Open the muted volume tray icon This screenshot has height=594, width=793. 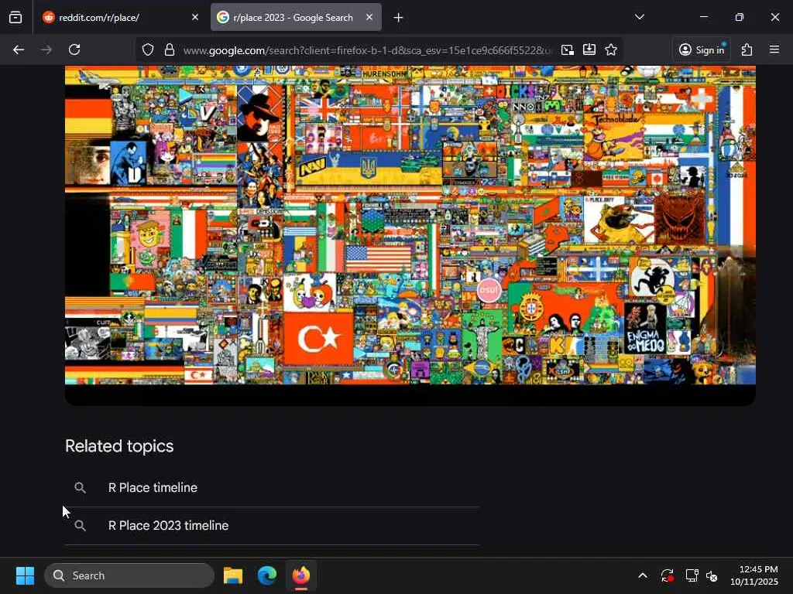pyautogui.click(x=712, y=575)
